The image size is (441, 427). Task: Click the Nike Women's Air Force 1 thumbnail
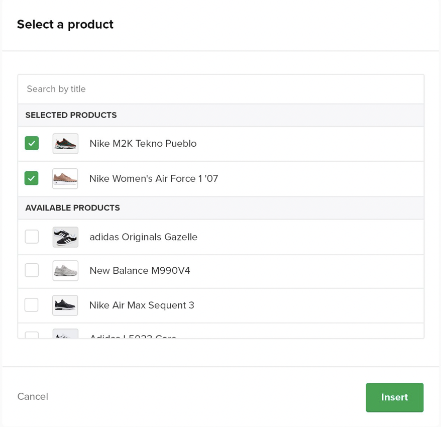[65, 178]
